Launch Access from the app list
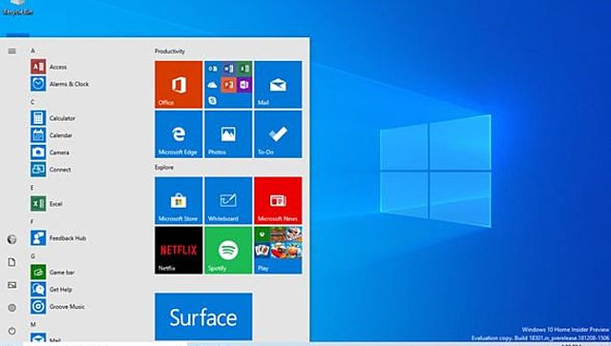611x346 pixels. coord(49,67)
